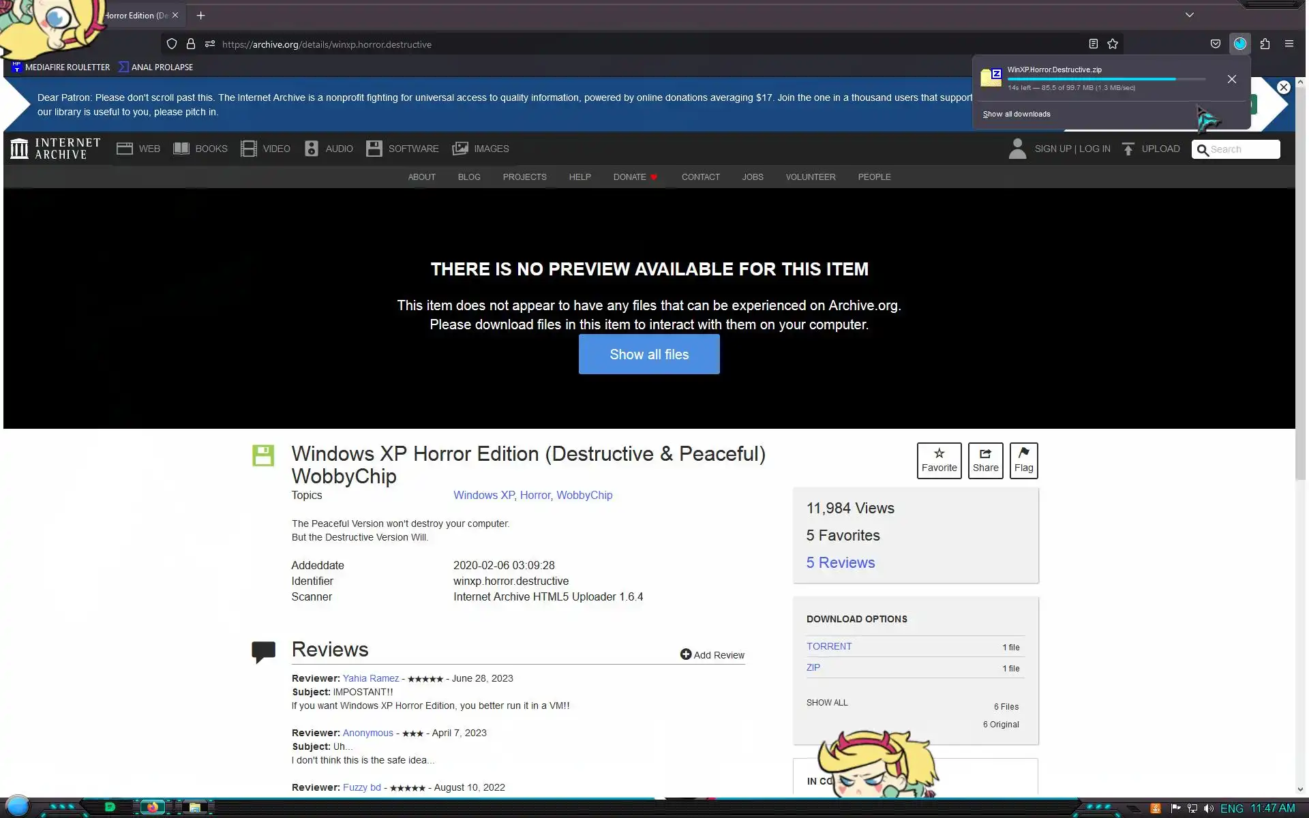
Task: Dismiss the donation banner with X icon
Action: tap(1283, 87)
